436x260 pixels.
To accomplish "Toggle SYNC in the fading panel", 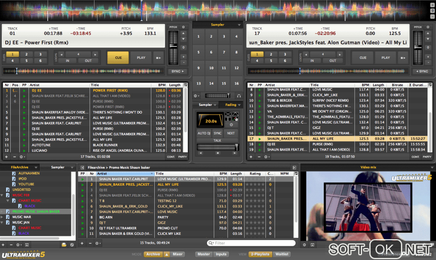I will click(x=218, y=133).
